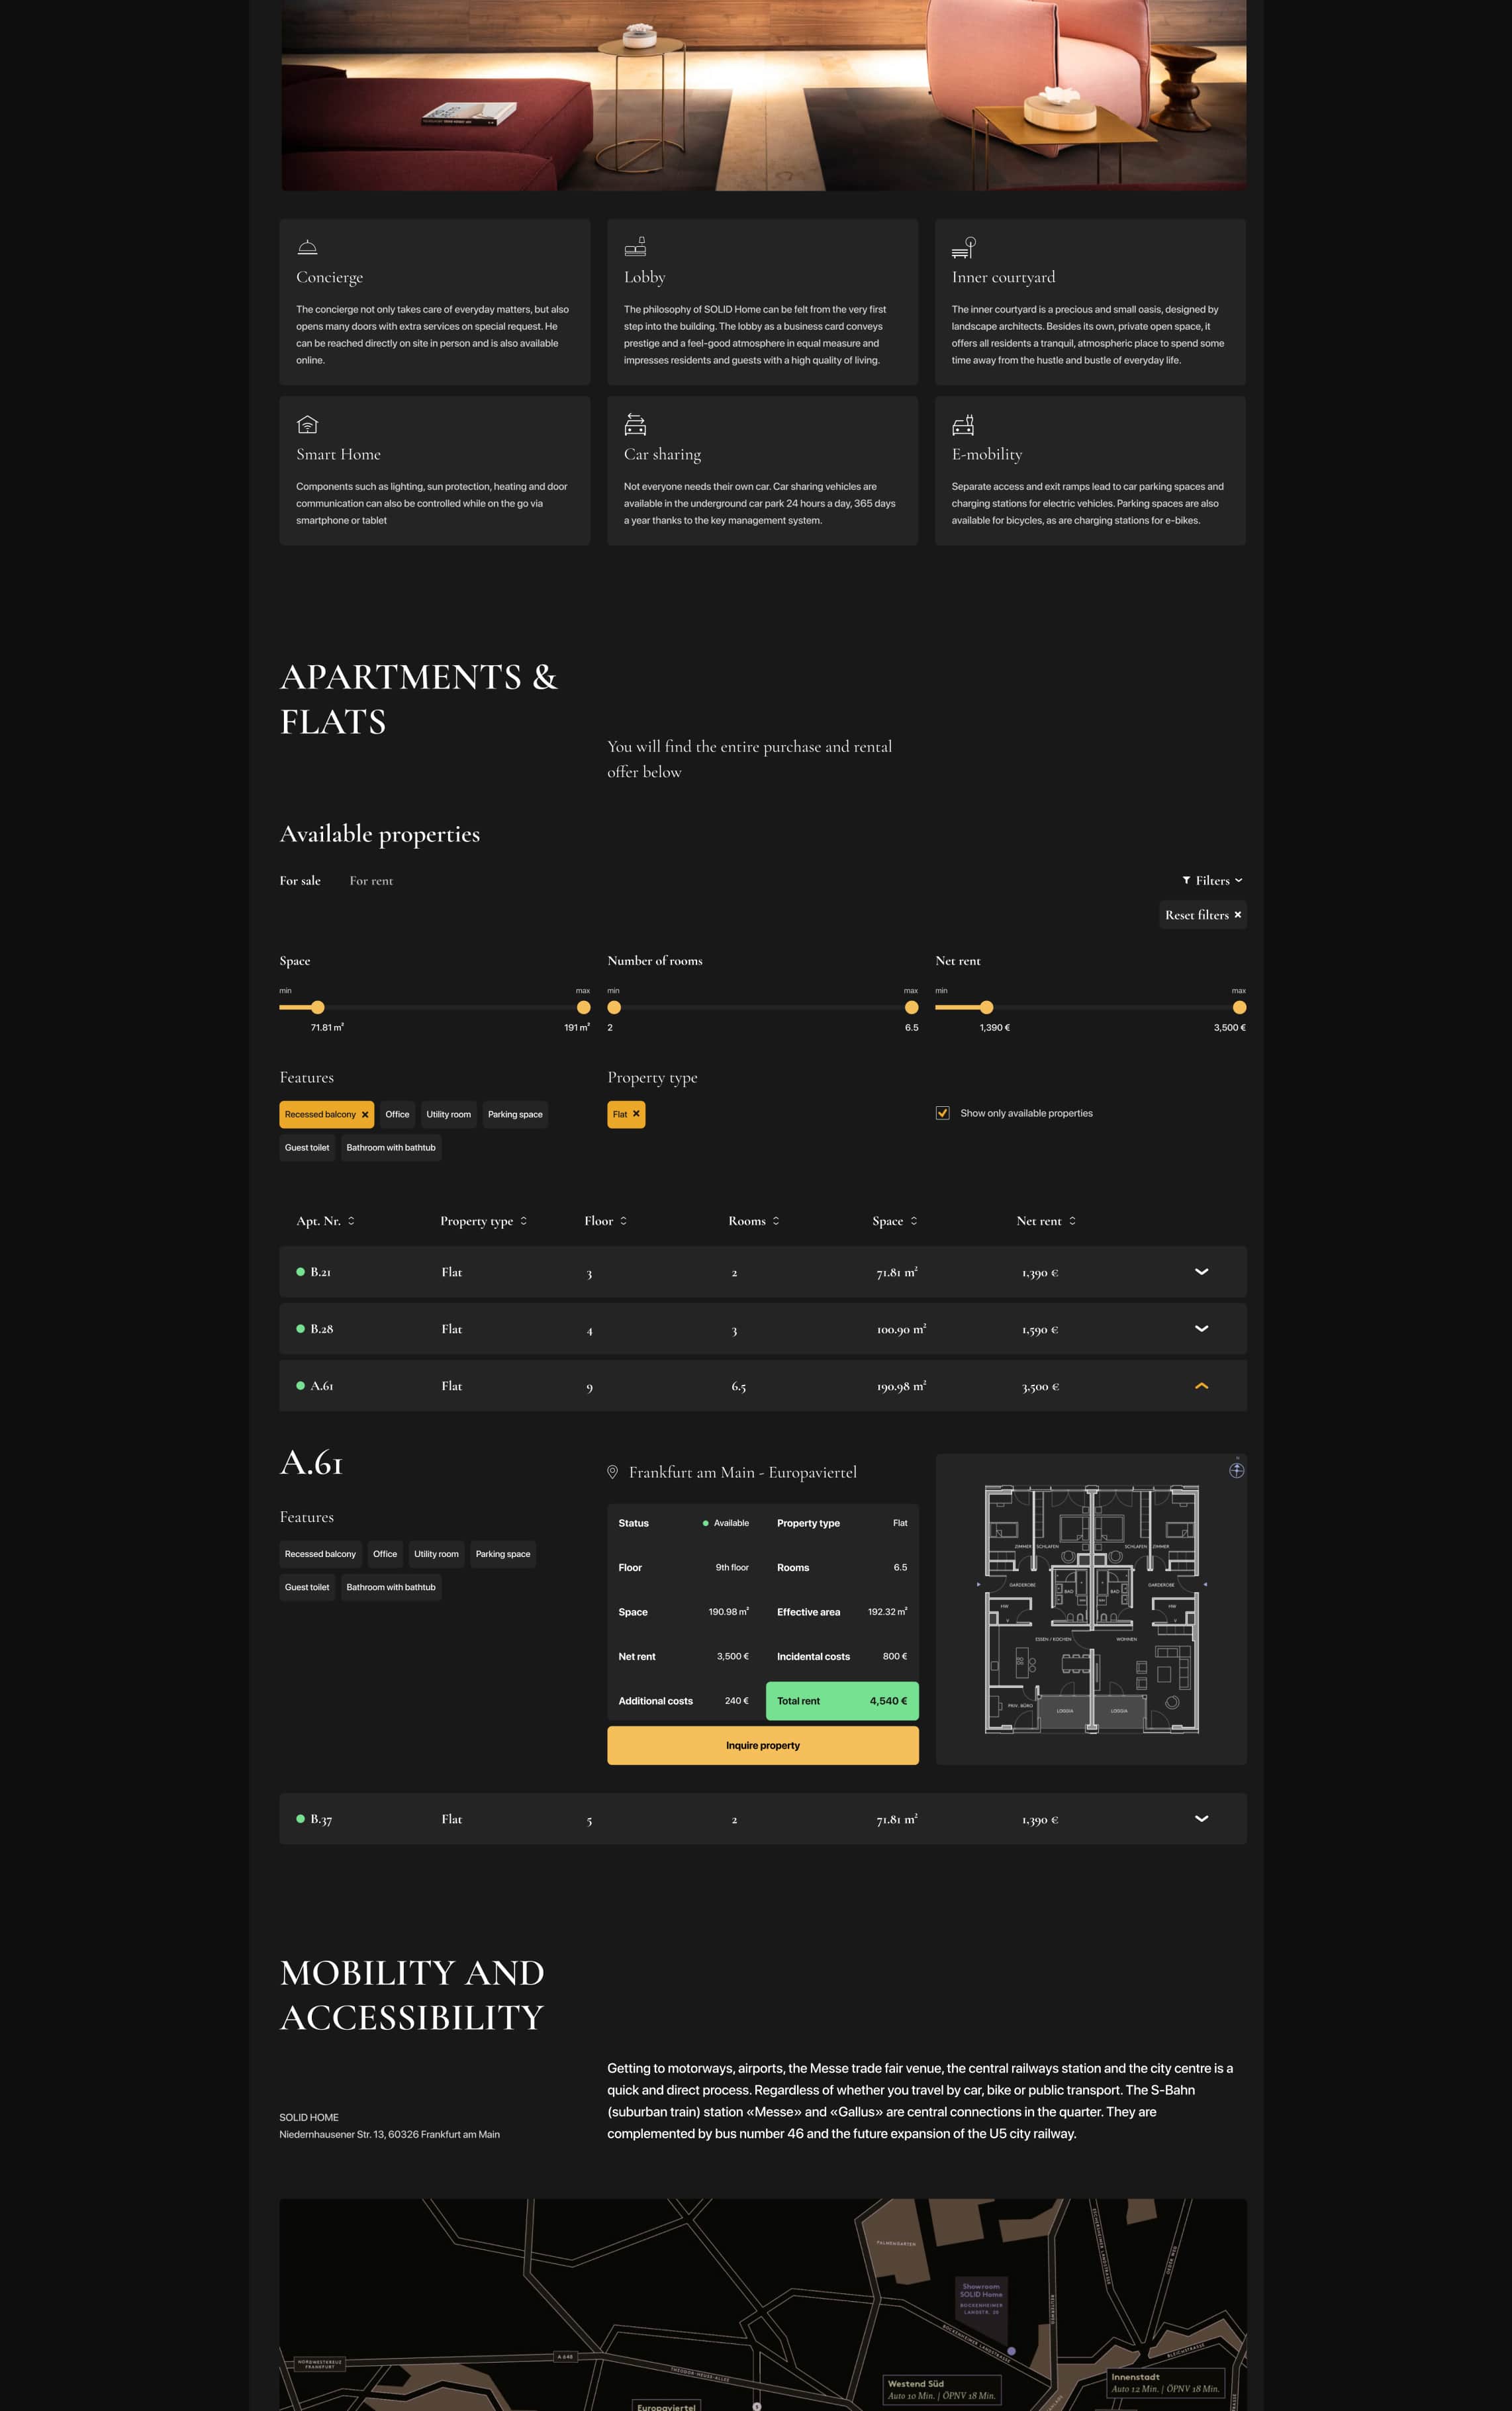Click the Inquire property button
The width and height of the screenshot is (1512, 2411).
click(x=763, y=1745)
